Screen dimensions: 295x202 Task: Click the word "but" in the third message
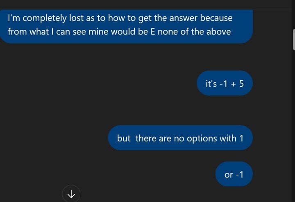point(124,138)
